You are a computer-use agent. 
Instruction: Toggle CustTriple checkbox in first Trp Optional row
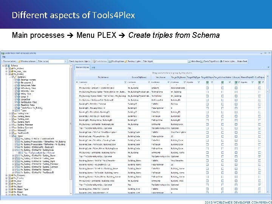click(259, 128)
